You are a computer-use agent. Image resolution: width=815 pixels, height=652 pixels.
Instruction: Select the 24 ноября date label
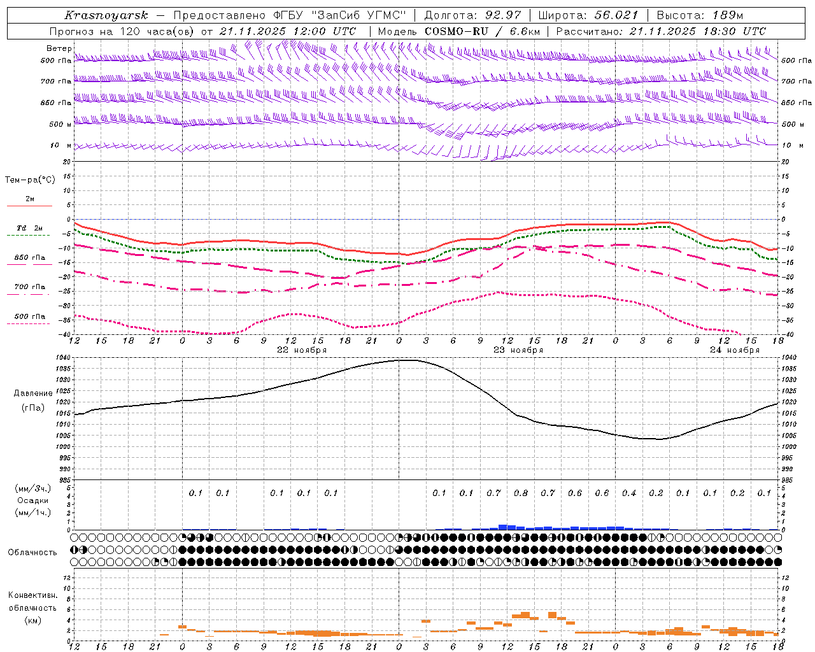(x=735, y=350)
